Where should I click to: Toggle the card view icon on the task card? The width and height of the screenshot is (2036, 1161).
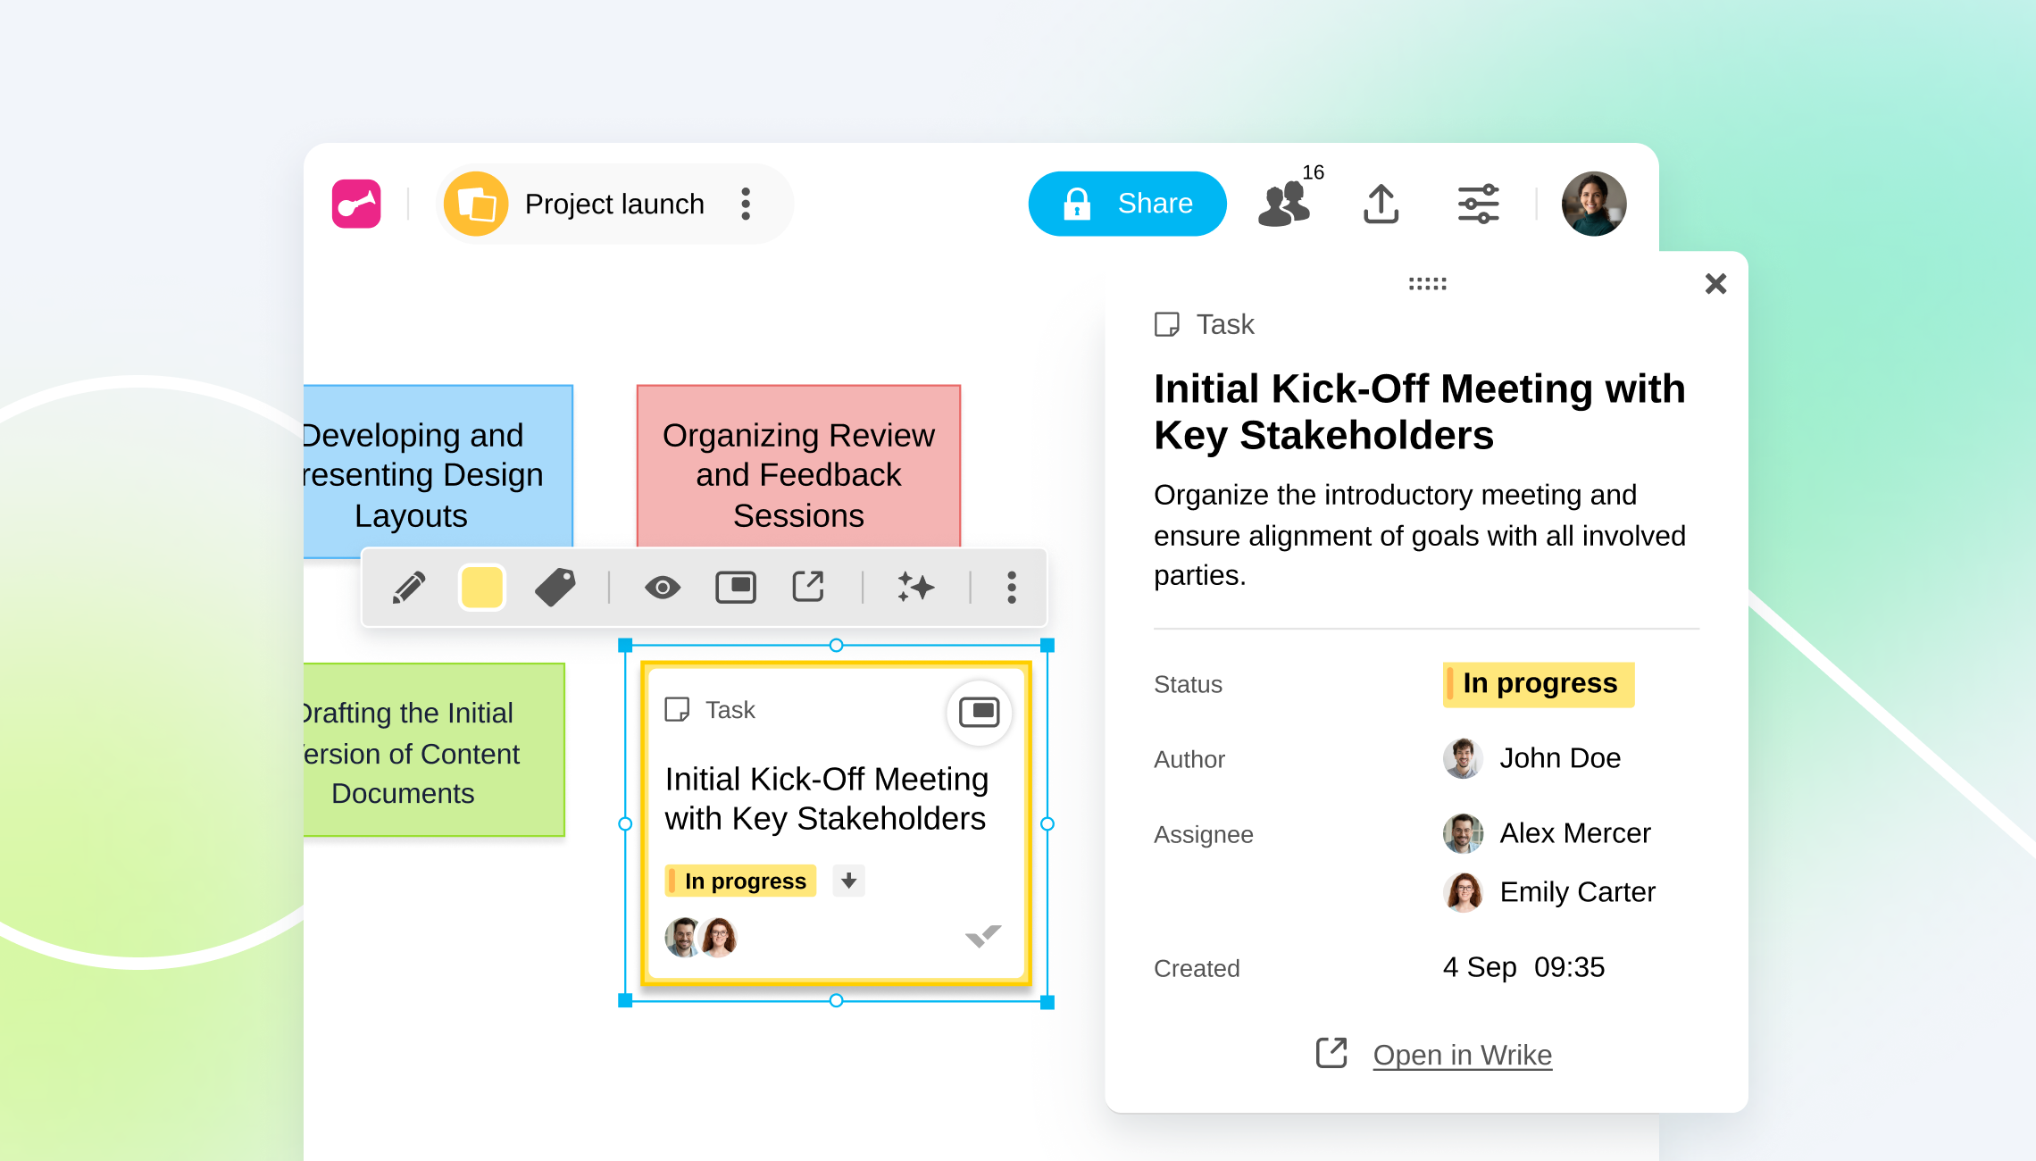(x=979, y=713)
